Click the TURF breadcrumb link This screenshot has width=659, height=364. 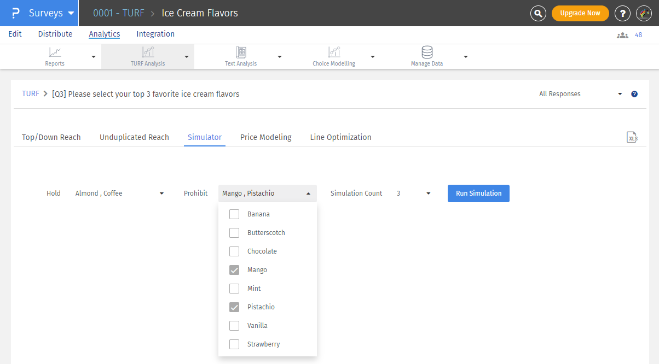(31, 94)
